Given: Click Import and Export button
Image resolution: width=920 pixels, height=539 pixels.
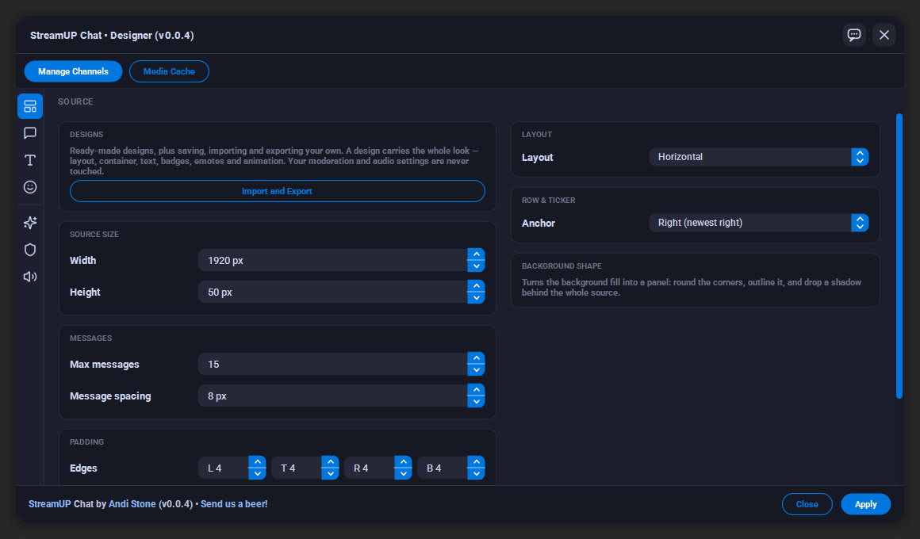Looking at the screenshot, I should (x=278, y=191).
